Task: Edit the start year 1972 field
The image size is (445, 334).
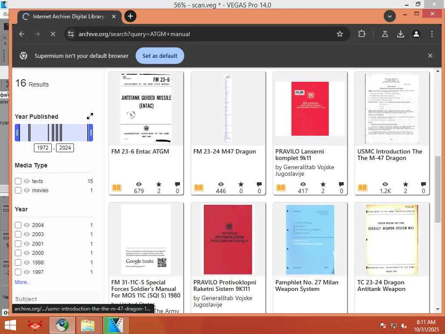Action: 43,148
